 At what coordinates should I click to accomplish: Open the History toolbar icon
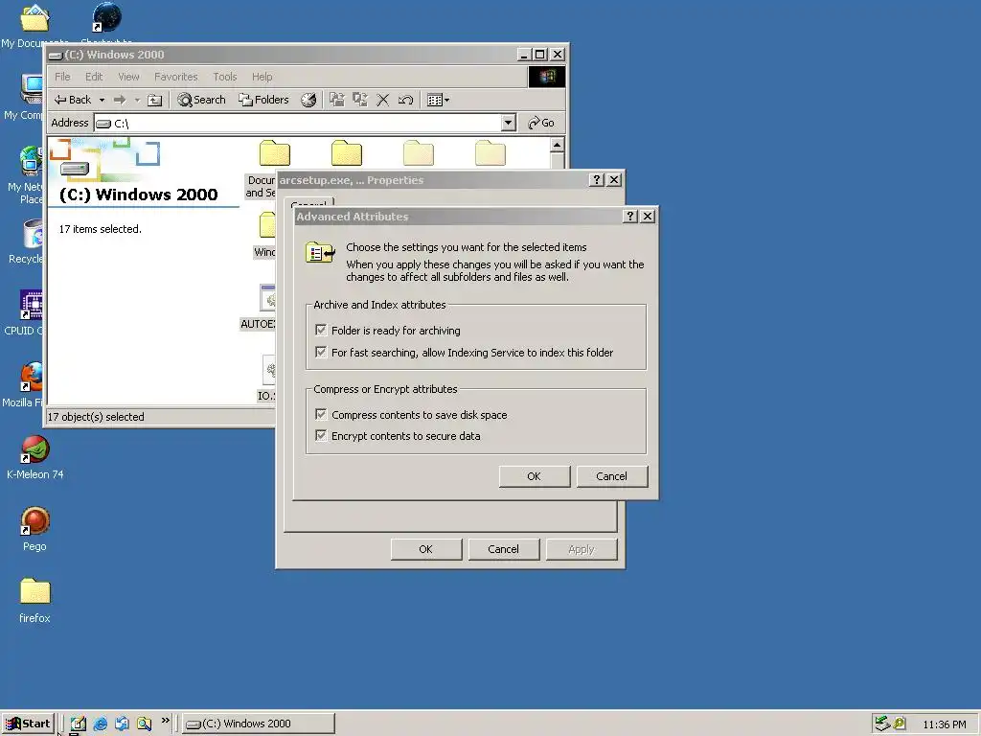(308, 100)
